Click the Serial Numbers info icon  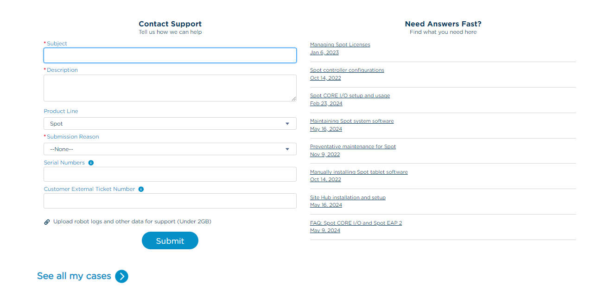click(x=91, y=163)
